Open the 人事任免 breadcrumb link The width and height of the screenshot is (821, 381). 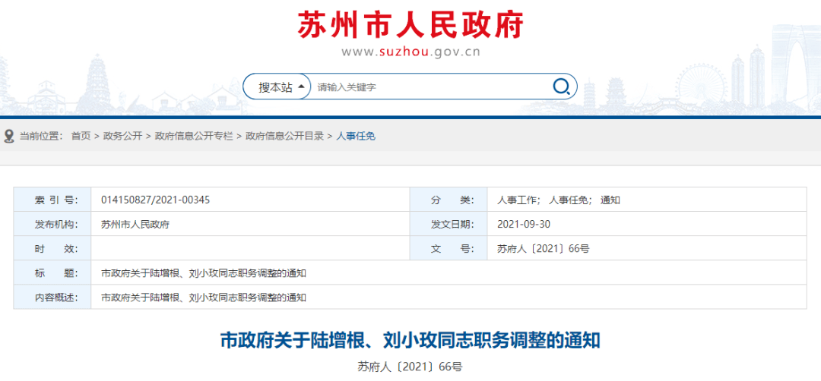point(356,137)
